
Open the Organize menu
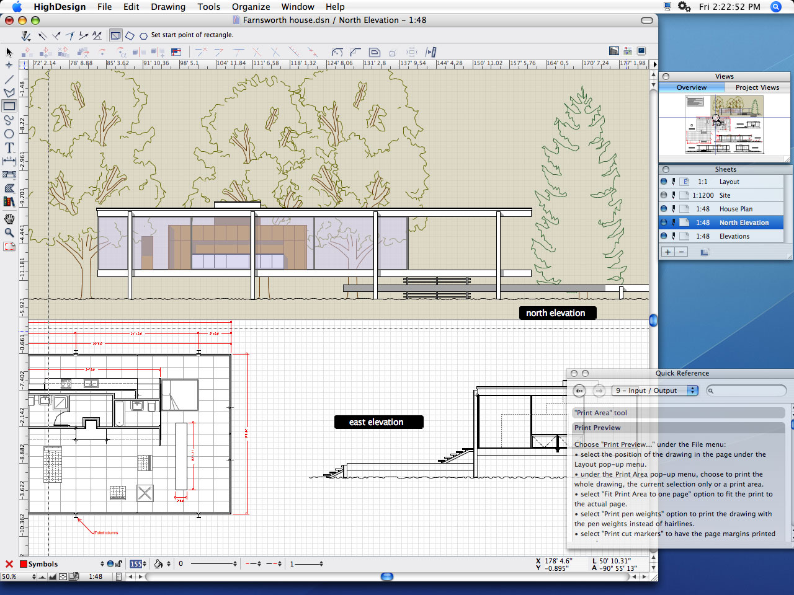pyautogui.click(x=251, y=7)
